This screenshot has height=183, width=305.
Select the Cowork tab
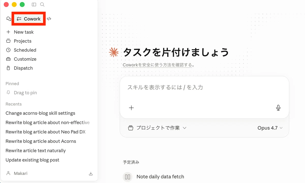coord(29,19)
